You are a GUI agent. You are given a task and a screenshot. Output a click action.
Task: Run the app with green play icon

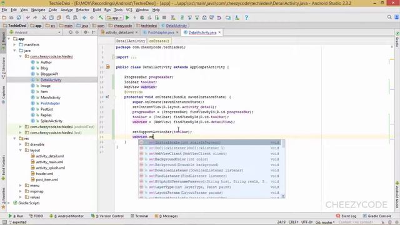127,17
